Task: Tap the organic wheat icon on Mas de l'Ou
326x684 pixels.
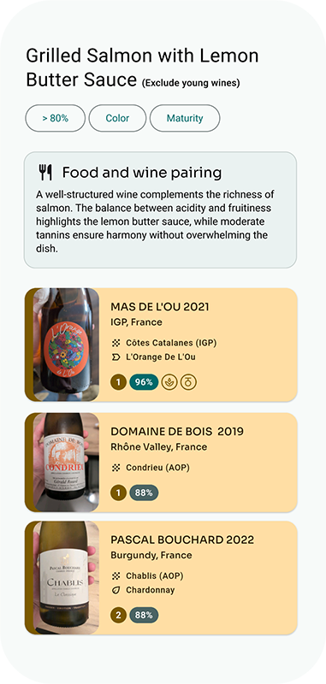Action: point(169,382)
